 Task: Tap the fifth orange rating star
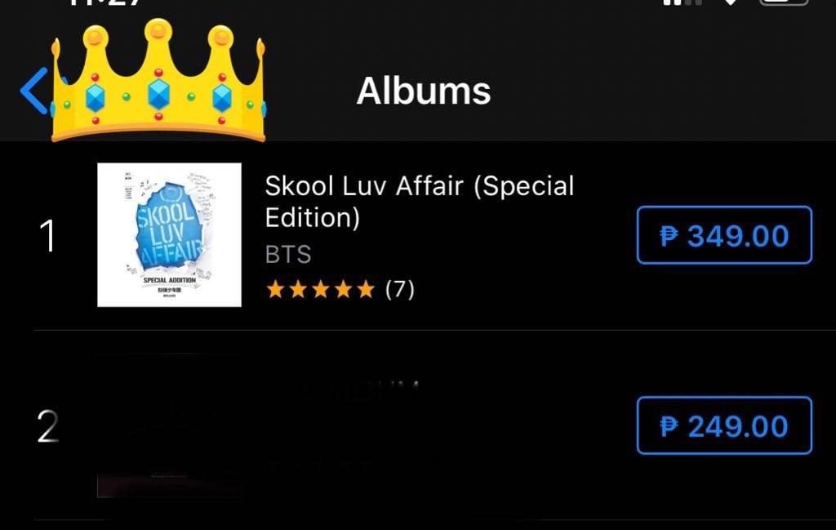click(366, 290)
